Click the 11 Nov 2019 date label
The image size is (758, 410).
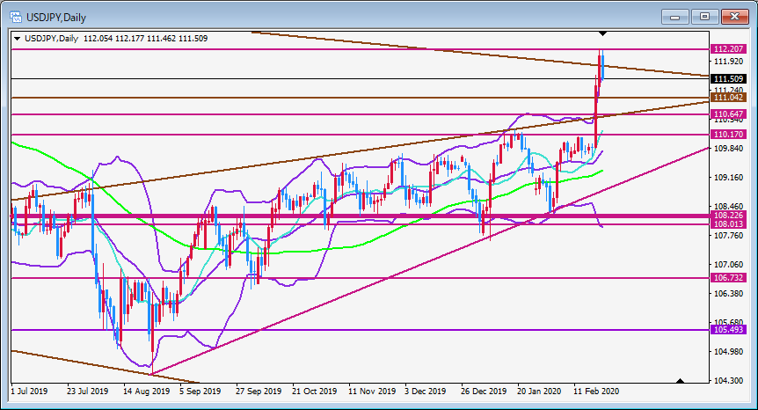click(x=372, y=392)
